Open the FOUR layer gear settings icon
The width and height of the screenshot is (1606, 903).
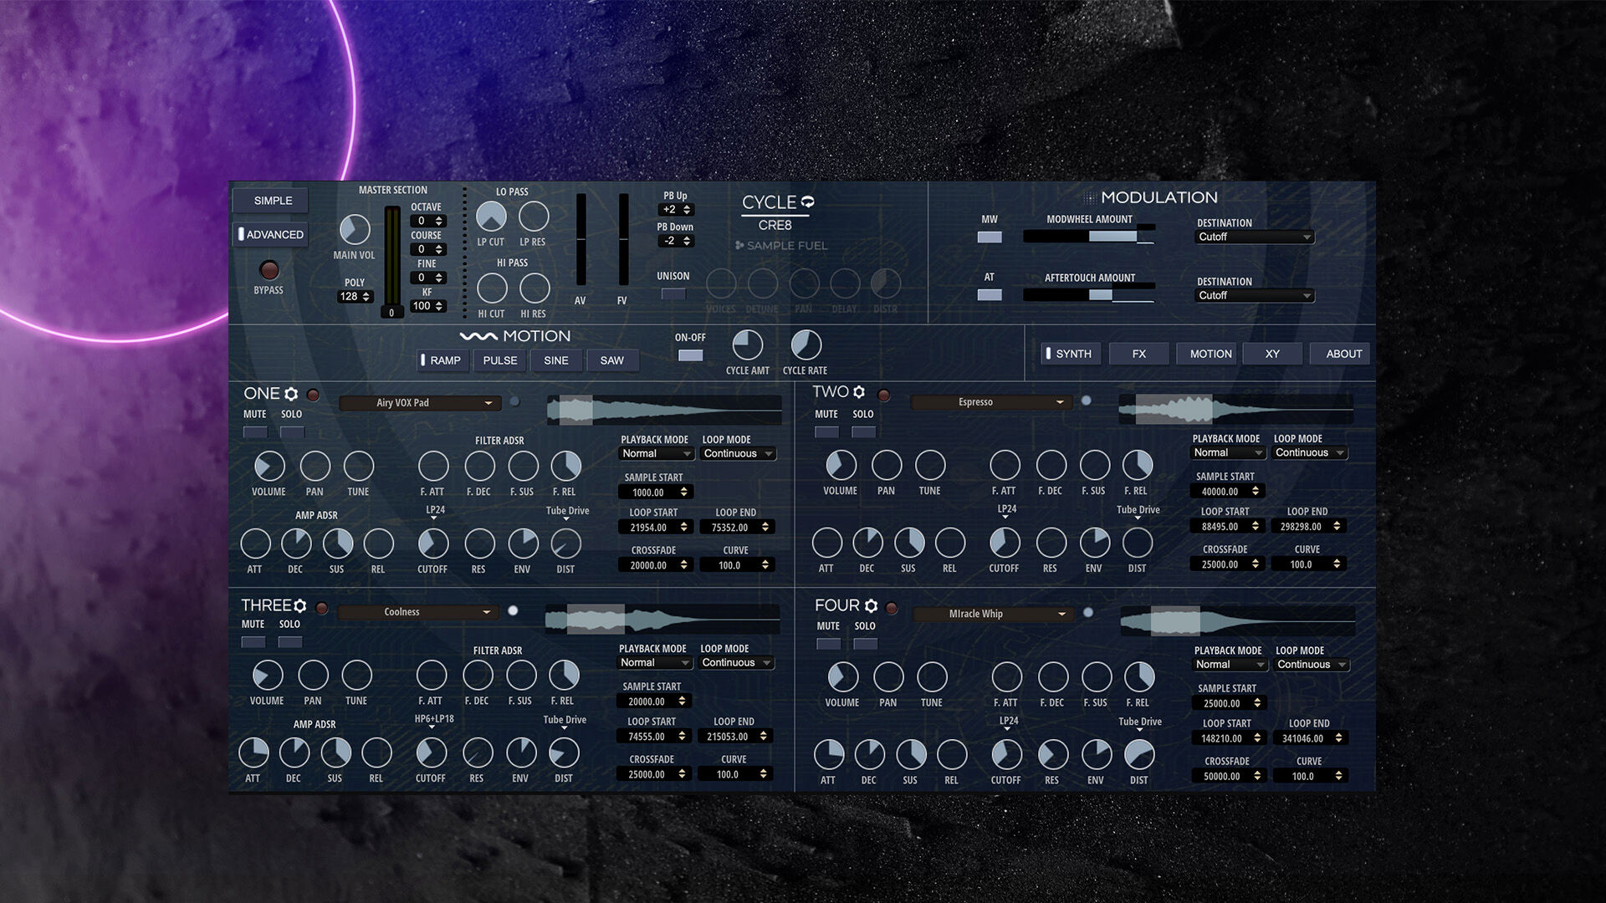coord(871,605)
